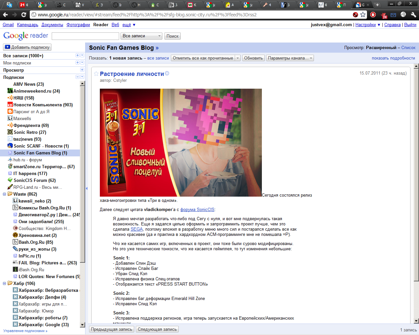Click the SonicCIS Forum green gem icon

[x=10, y=180]
